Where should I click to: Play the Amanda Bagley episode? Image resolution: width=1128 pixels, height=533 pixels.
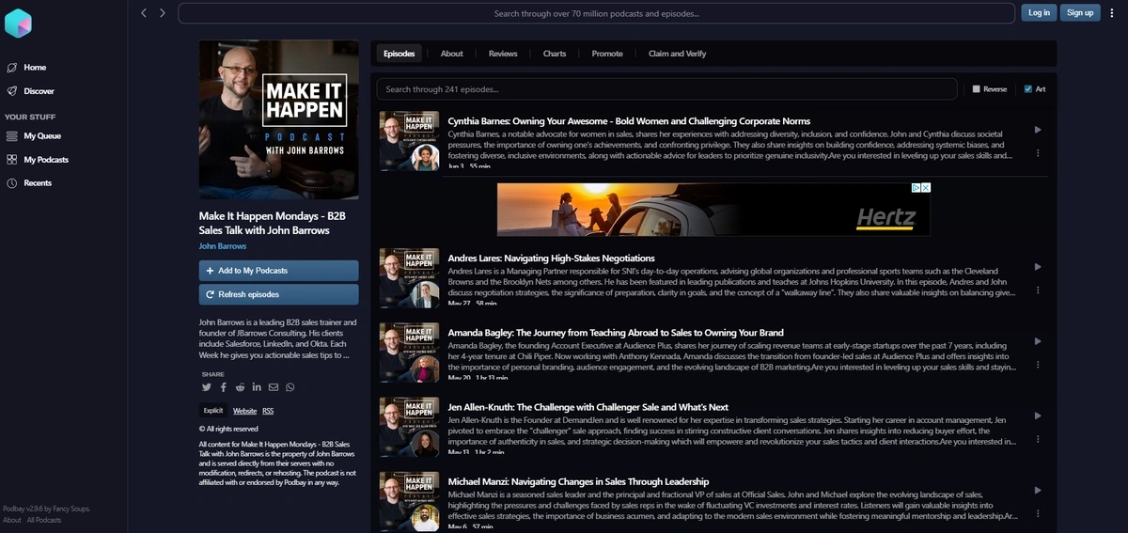click(1038, 341)
